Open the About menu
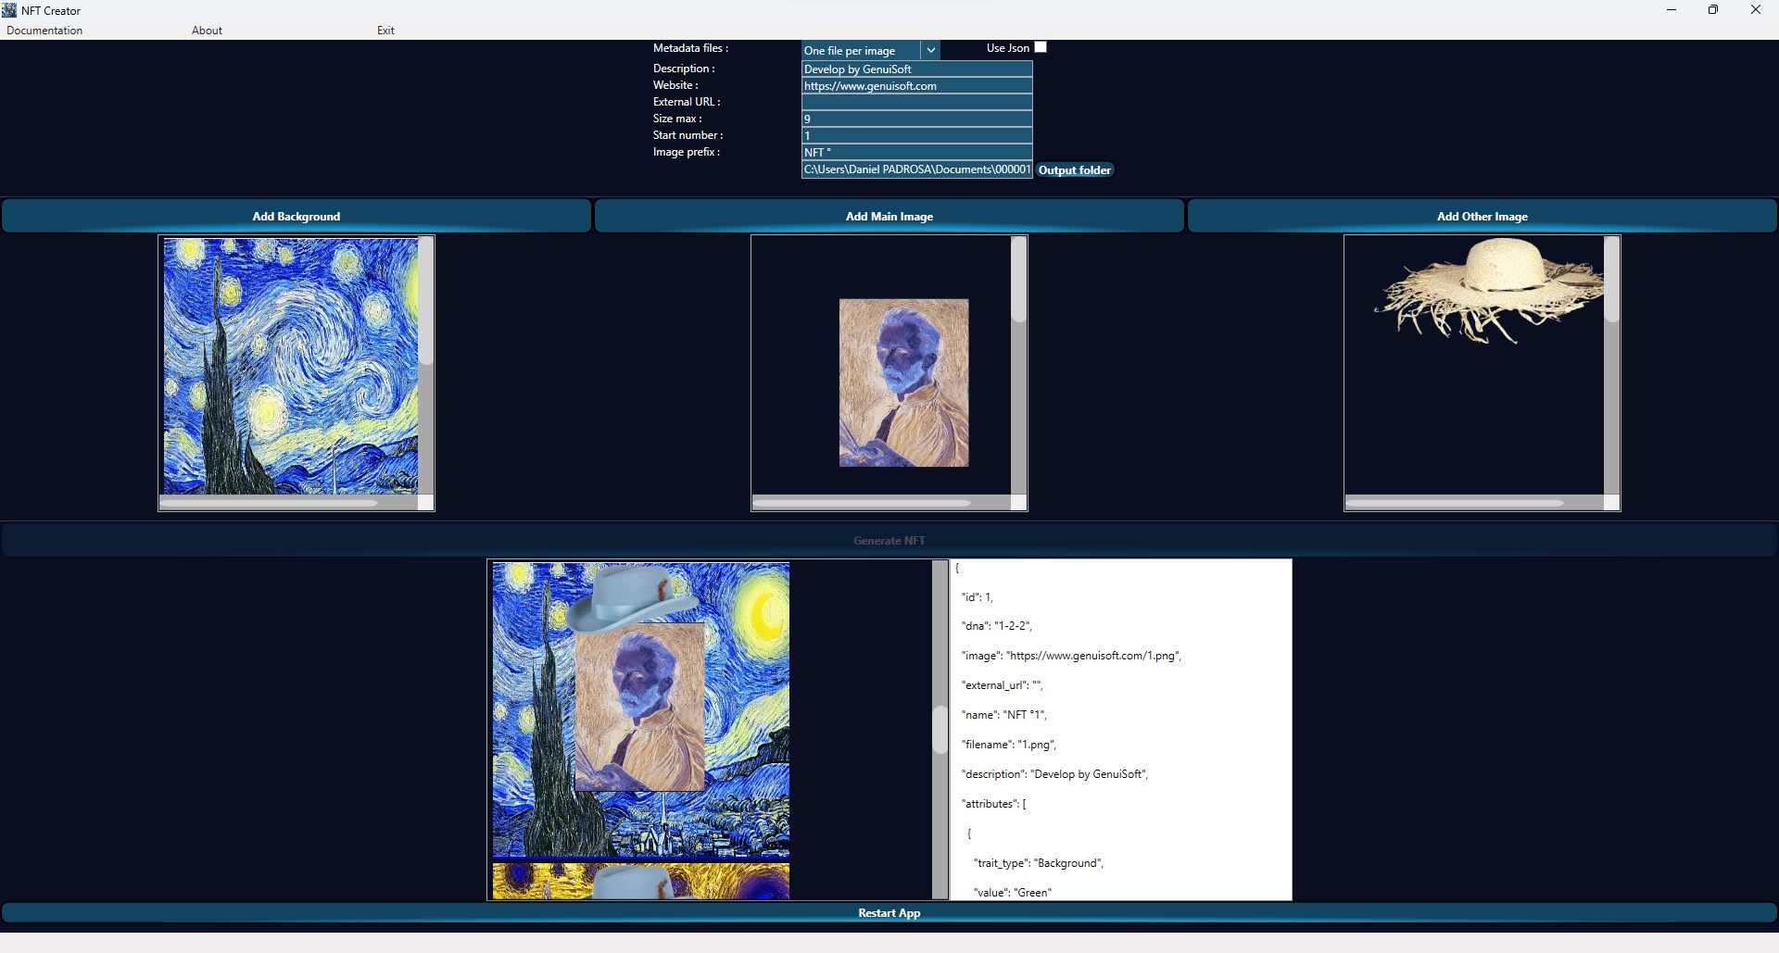 tap(207, 31)
